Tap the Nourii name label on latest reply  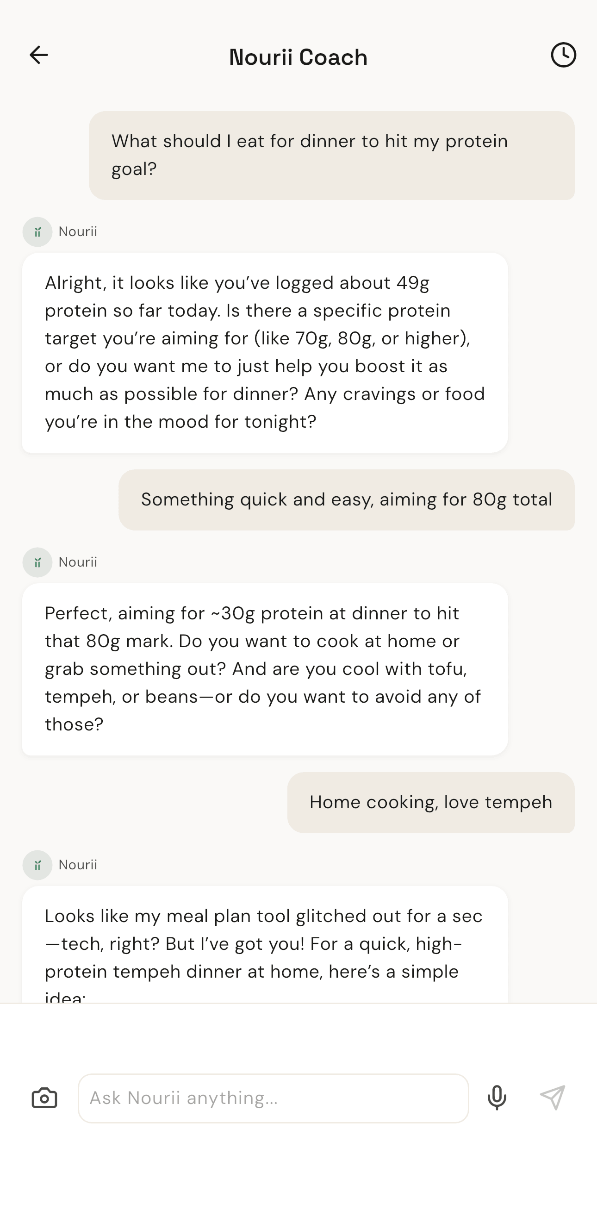click(x=78, y=865)
